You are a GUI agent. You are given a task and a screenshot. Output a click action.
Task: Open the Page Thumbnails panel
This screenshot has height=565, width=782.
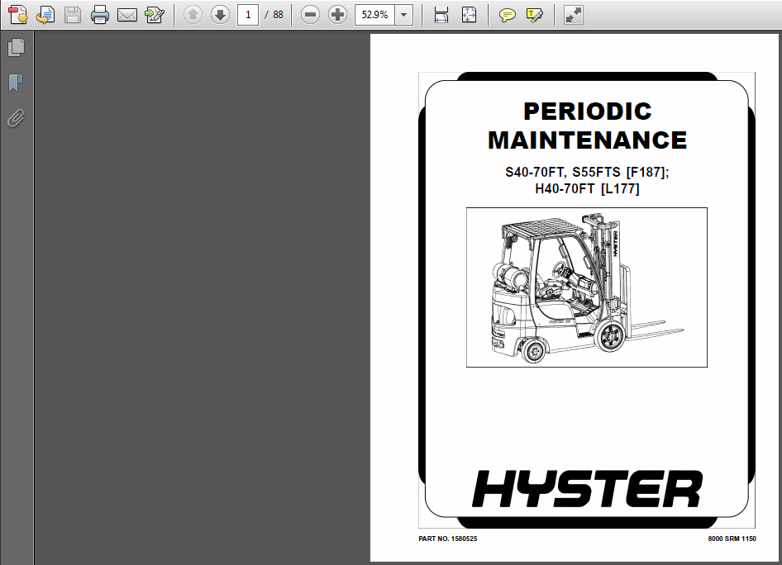click(16, 47)
